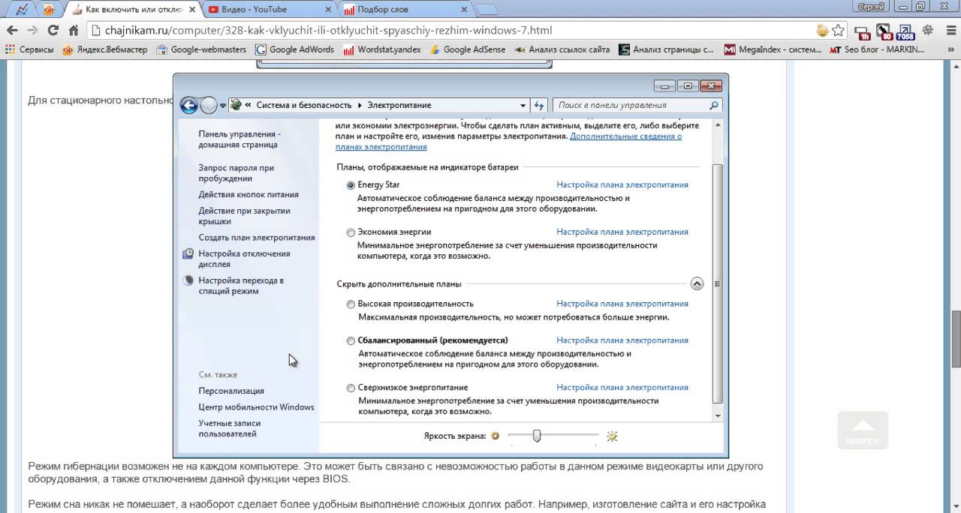
Task: Open plan settings for Сверхнизкое энергопитание
Action: (622, 388)
